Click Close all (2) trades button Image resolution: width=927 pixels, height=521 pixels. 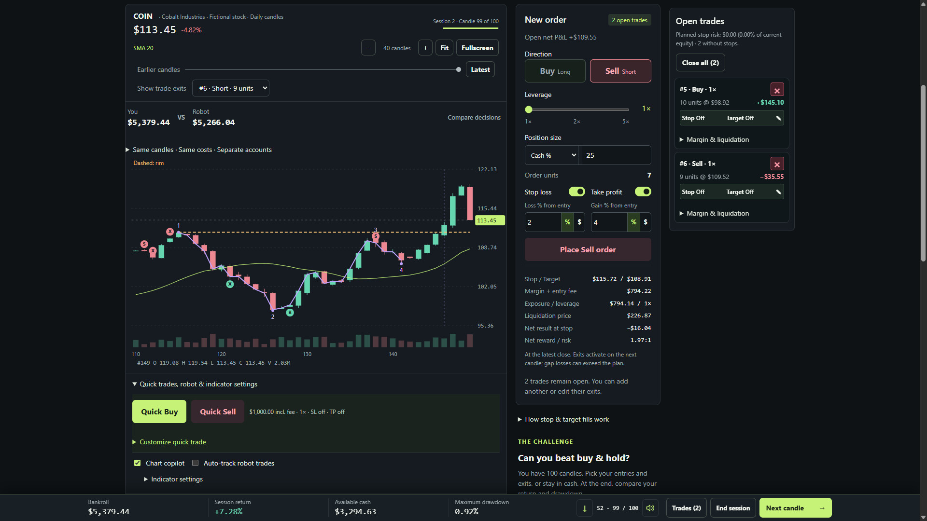point(700,63)
